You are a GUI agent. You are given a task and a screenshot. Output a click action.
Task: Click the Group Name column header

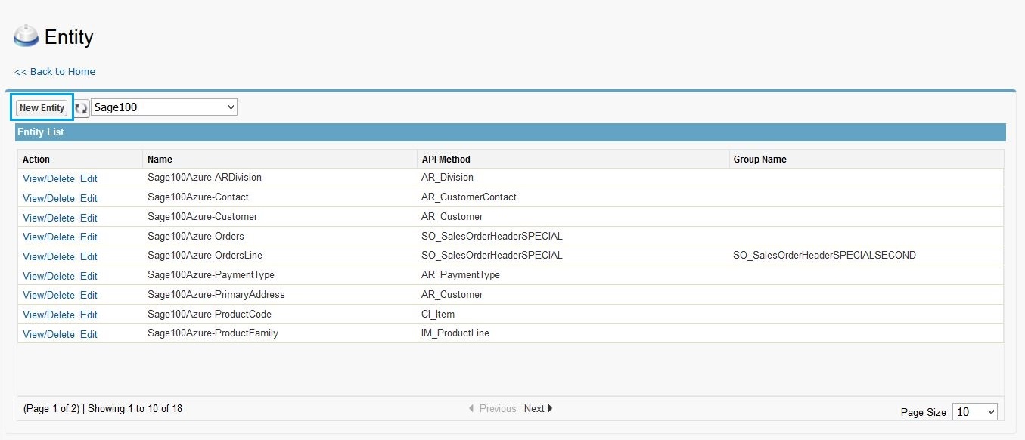(866, 160)
